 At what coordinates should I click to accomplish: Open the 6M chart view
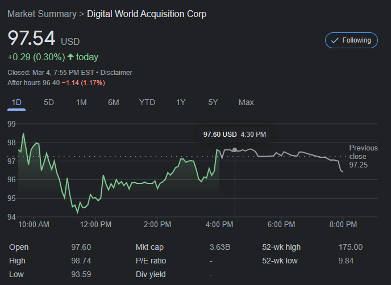pyautogui.click(x=114, y=102)
